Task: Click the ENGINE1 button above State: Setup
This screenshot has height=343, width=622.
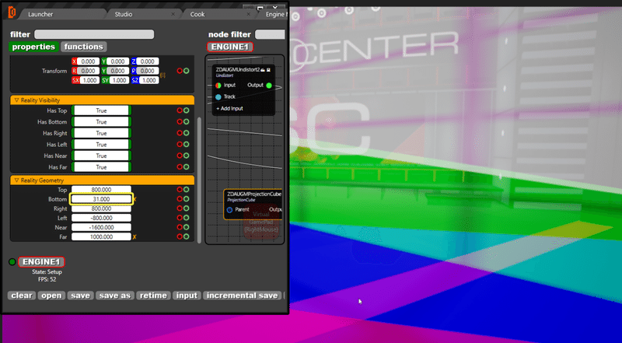Action: point(41,261)
